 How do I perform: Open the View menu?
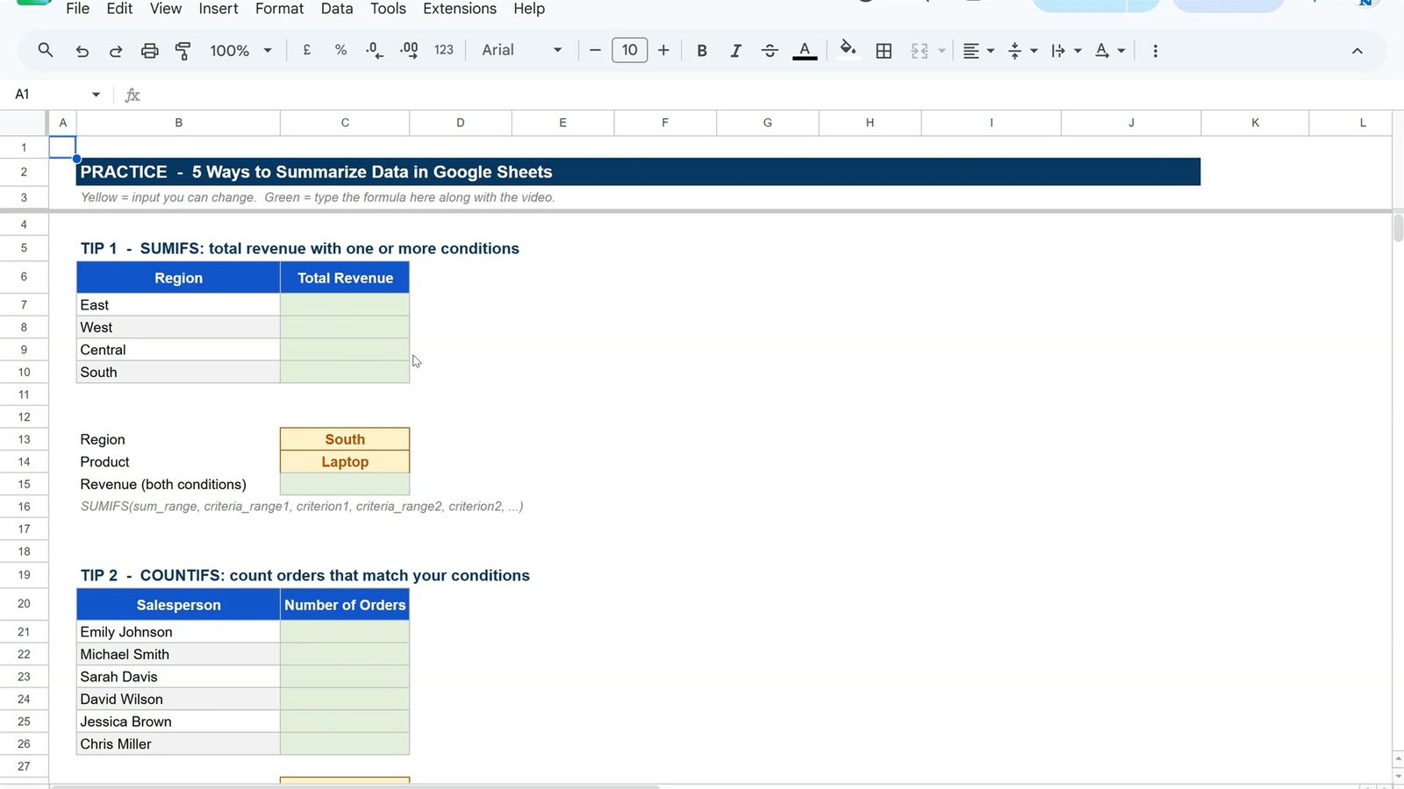click(166, 9)
